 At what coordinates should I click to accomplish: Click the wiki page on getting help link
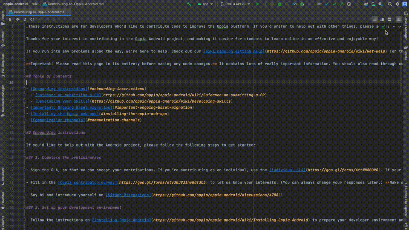[x=234, y=52]
